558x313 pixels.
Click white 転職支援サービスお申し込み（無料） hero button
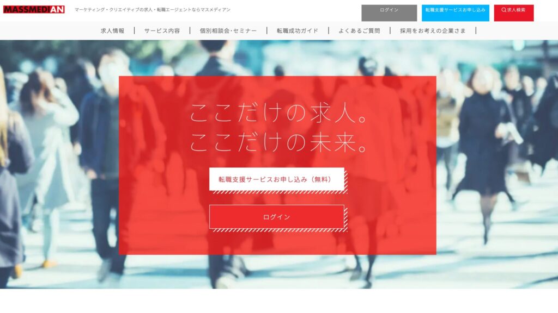click(276, 179)
